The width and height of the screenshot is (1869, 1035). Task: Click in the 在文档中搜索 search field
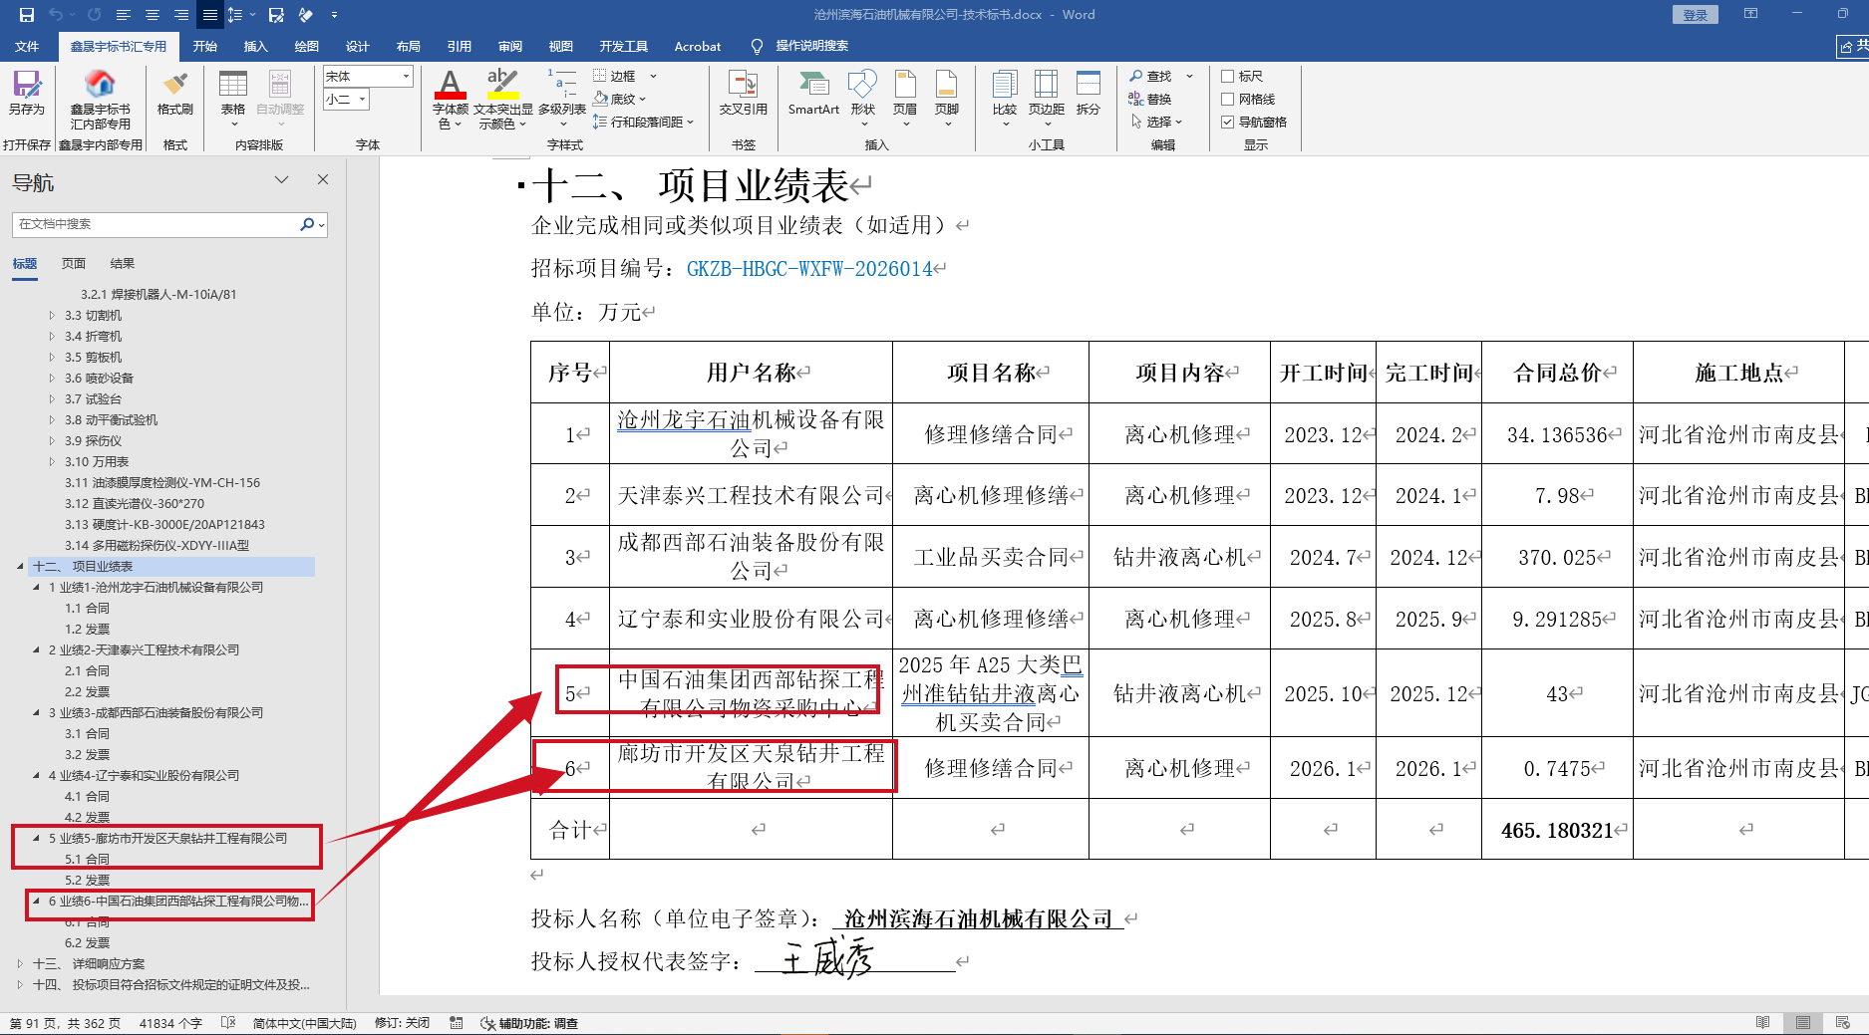point(156,224)
